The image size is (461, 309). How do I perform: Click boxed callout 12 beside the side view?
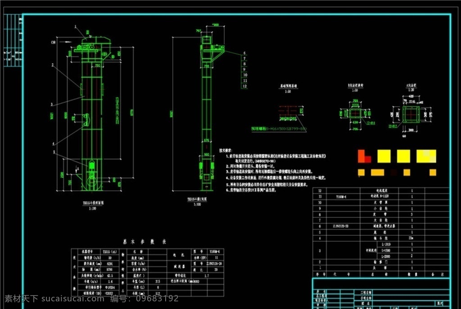244,86
